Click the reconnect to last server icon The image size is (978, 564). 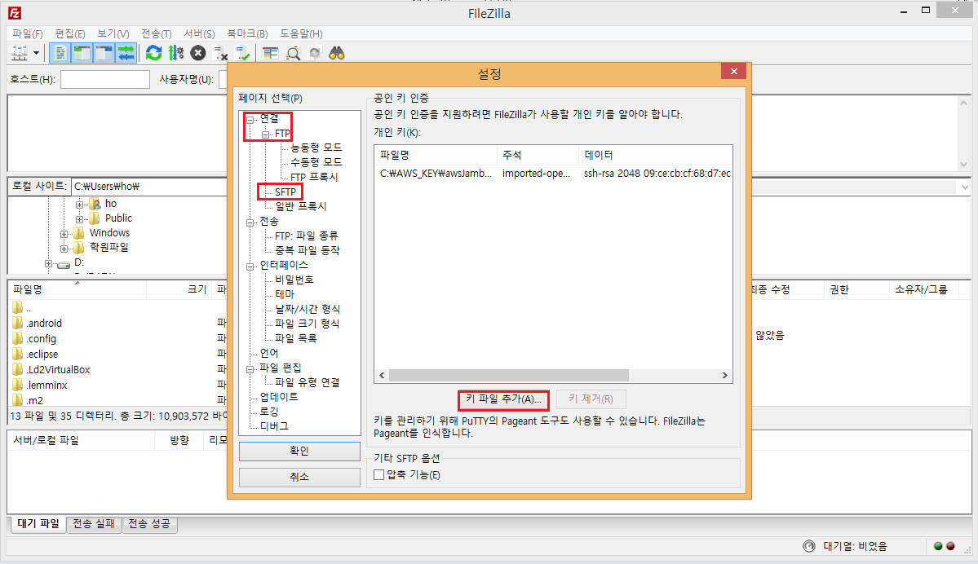(242, 54)
